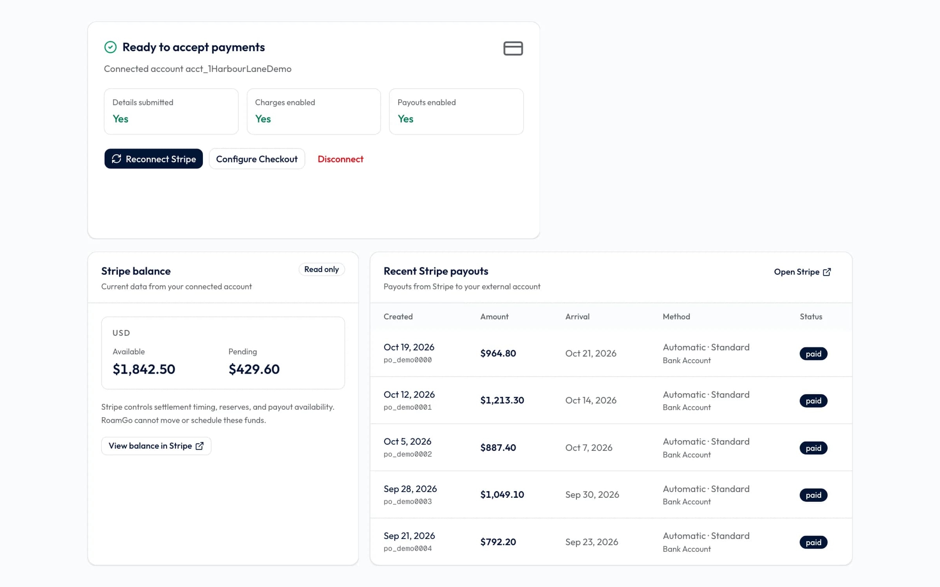
Task: Click the $964.80 payout amount
Action: pyautogui.click(x=498, y=353)
